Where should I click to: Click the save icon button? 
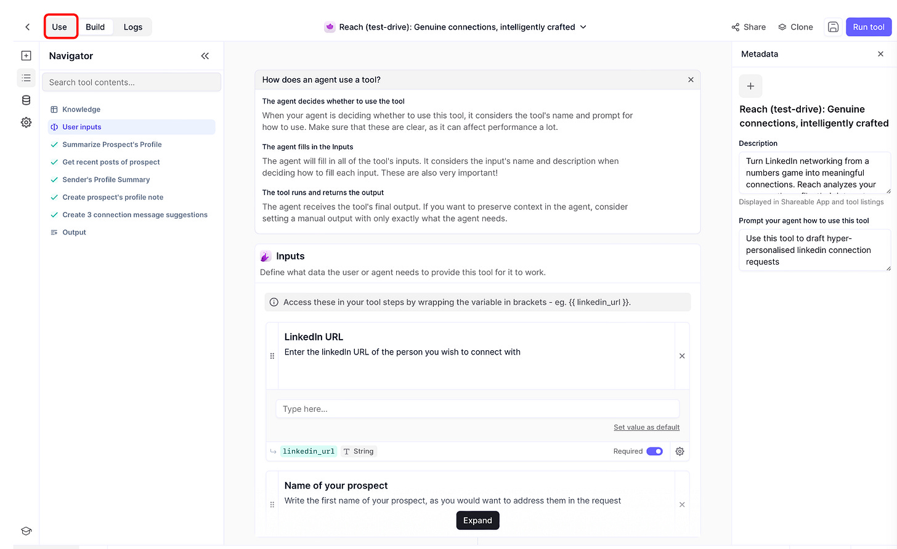tap(833, 27)
